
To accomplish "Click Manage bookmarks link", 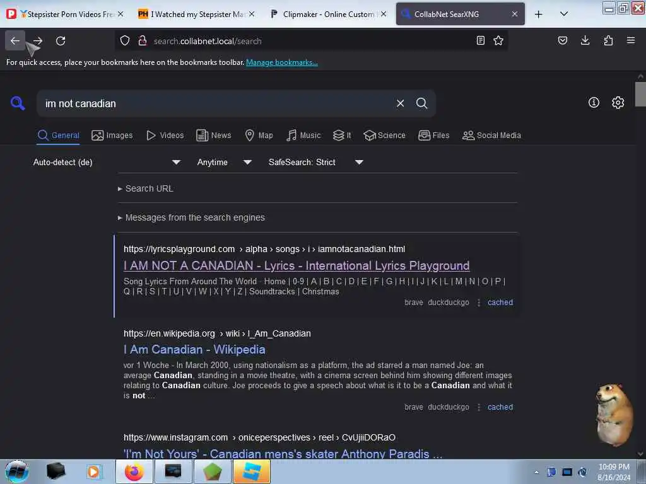I will pyautogui.click(x=282, y=62).
